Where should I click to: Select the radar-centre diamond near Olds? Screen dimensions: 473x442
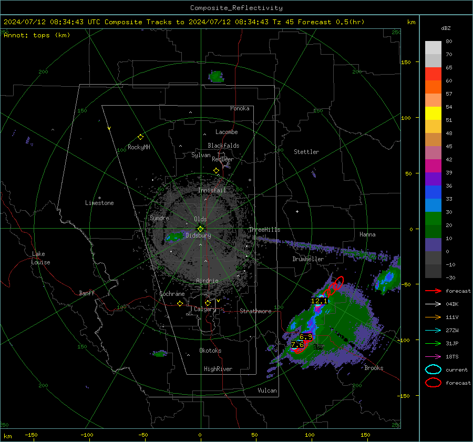[x=200, y=229]
